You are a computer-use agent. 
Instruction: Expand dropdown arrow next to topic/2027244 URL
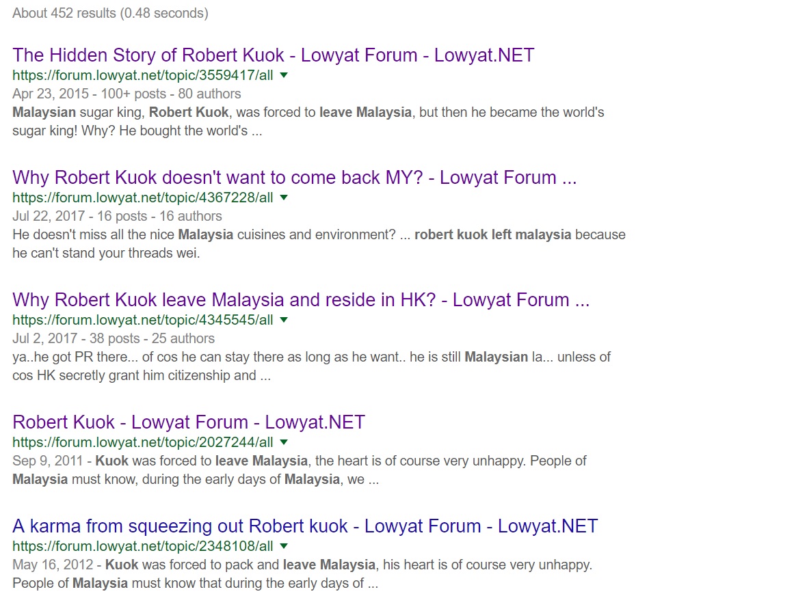(x=284, y=442)
